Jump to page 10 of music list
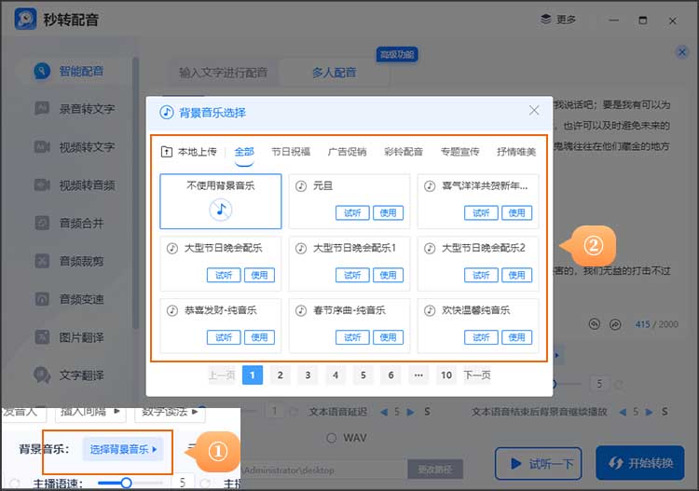The height and width of the screenshot is (491, 699). pos(446,375)
